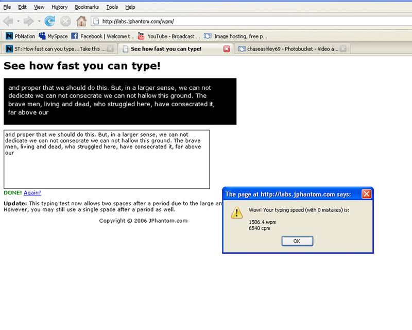Click MySpace bookmark favicon
Viewport: 412px width, 330px height.
pos(42,36)
